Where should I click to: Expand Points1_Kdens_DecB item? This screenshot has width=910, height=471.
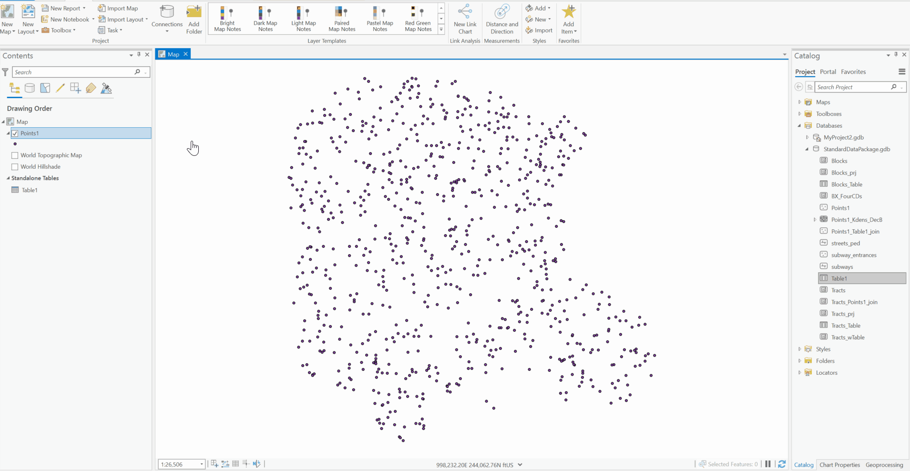click(x=815, y=220)
